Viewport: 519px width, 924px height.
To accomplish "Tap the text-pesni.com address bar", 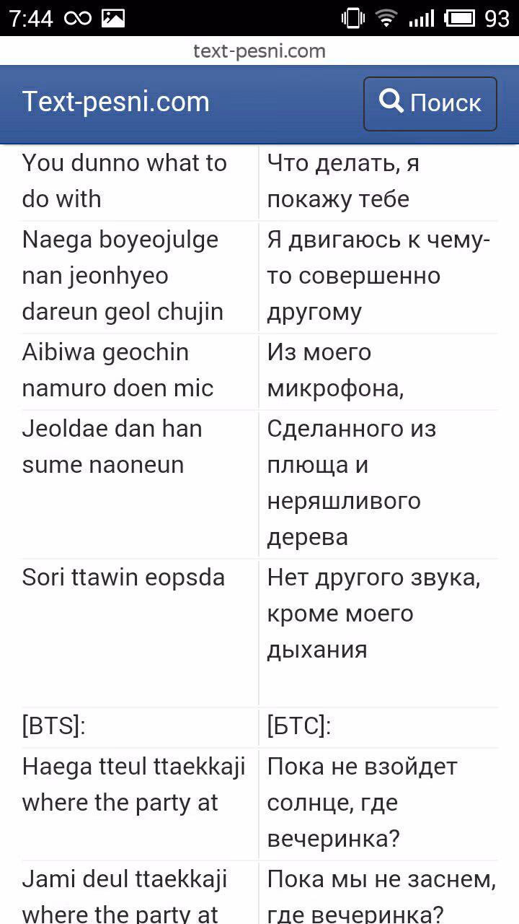I will [x=259, y=51].
